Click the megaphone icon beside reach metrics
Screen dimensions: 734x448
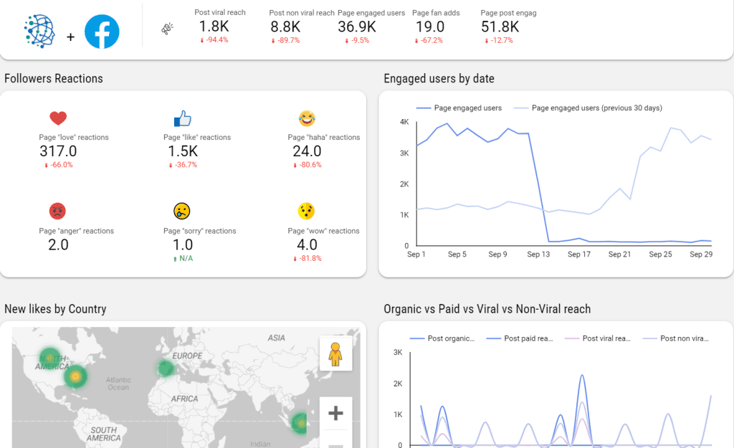click(168, 29)
